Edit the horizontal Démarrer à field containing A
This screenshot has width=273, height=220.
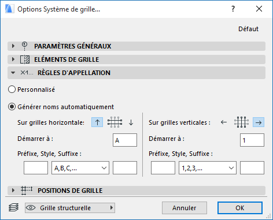pyautogui.click(x=125, y=140)
